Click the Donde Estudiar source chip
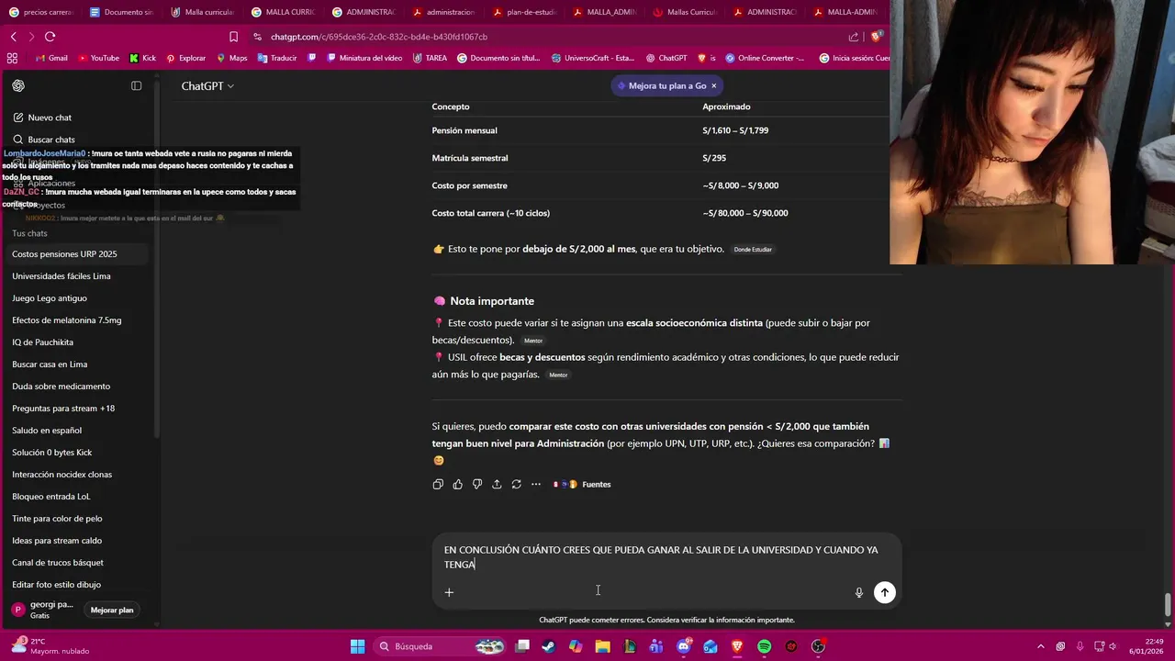The height and width of the screenshot is (661, 1175). point(753,250)
